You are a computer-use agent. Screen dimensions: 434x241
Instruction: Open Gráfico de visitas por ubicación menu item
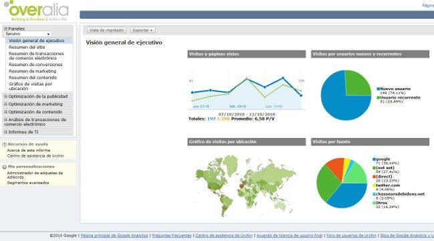coord(31,86)
